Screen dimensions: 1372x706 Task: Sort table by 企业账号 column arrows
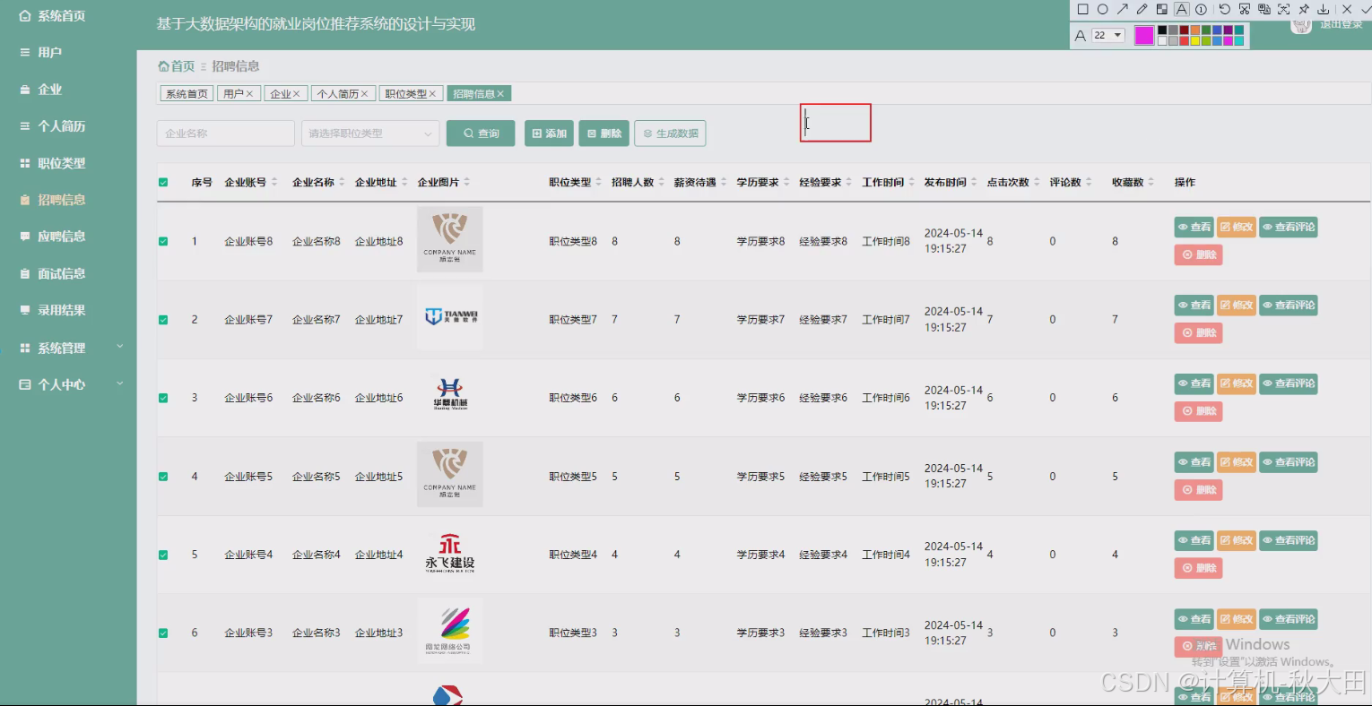pos(274,182)
